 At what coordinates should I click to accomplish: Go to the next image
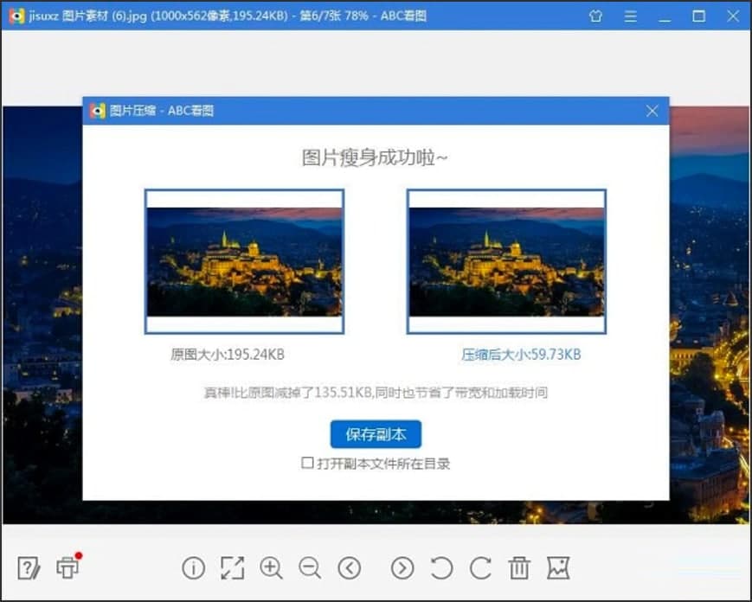(x=402, y=568)
